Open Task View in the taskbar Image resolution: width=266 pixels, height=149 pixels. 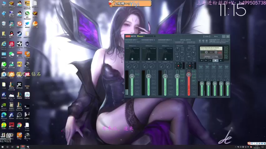click(x=12, y=147)
